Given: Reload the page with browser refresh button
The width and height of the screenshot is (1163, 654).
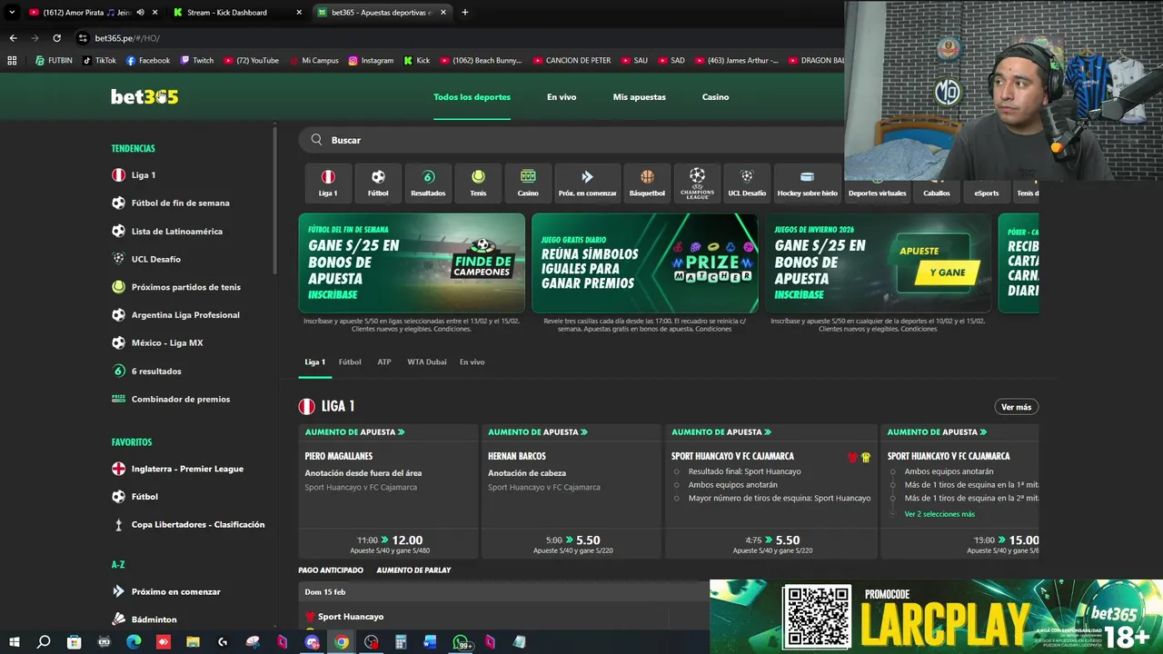Looking at the screenshot, I should click(56, 38).
